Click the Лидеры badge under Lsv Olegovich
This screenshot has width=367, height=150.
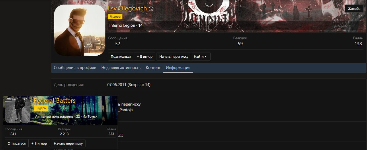pos(115,17)
